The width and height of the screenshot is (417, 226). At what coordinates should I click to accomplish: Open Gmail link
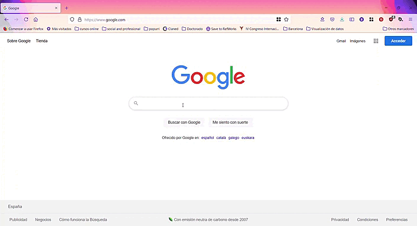341,41
